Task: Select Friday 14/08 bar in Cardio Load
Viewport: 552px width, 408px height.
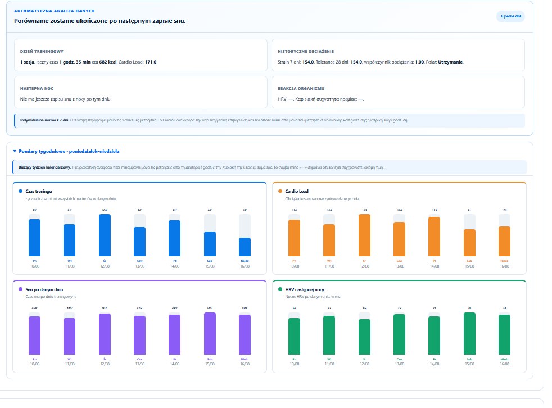Action: [435, 237]
